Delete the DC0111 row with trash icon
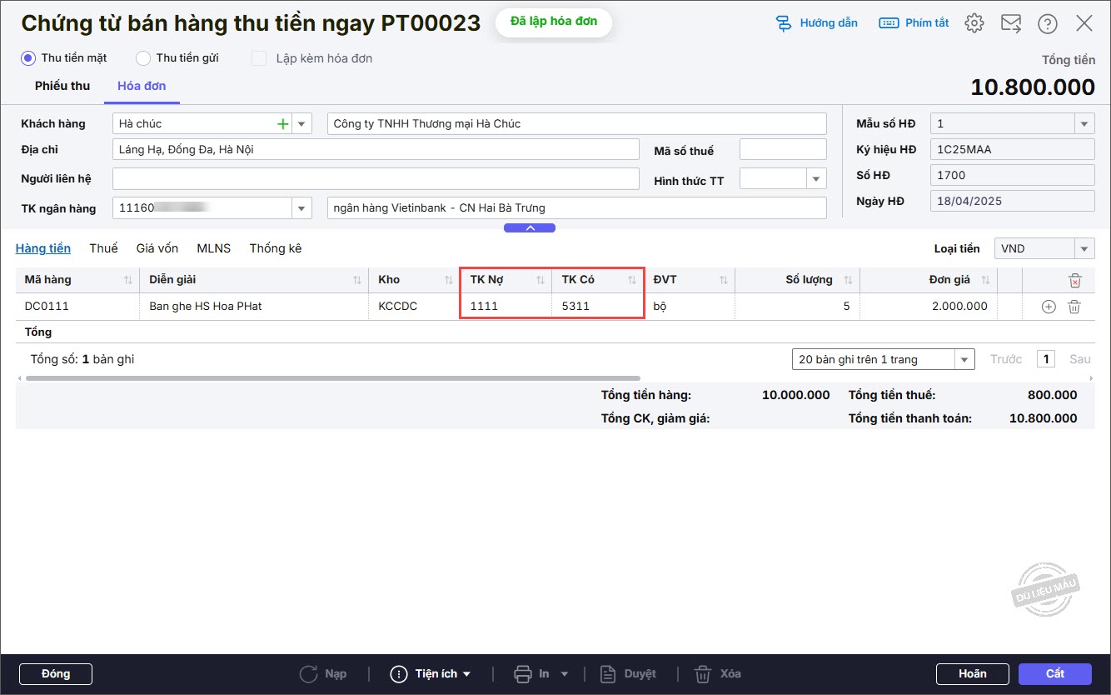The height and width of the screenshot is (695, 1111). [x=1074, y=307]
